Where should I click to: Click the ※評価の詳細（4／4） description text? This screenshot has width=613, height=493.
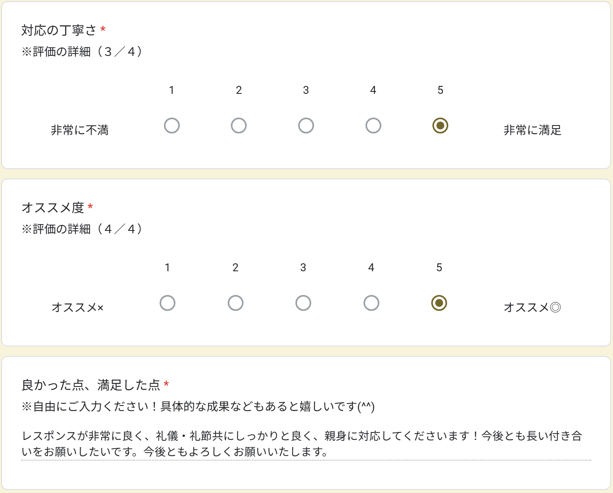[82, 229]
